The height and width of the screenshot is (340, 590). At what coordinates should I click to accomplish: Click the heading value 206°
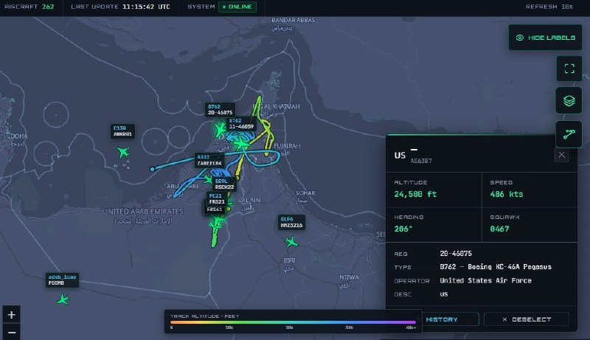tap(403, 229)
